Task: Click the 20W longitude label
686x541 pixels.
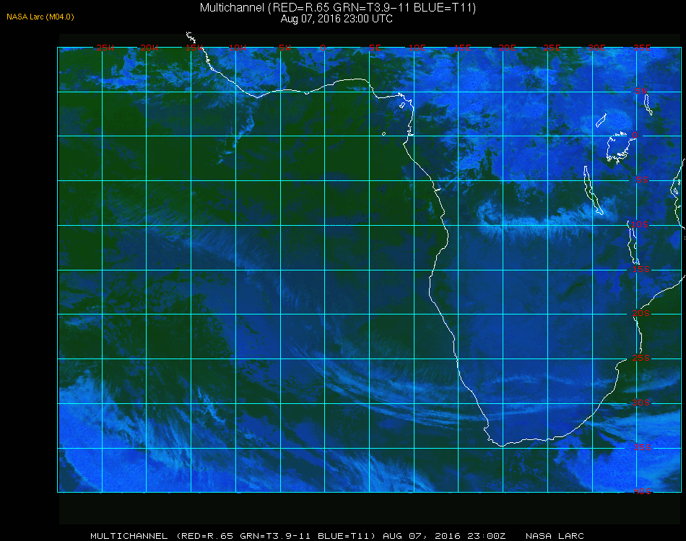Action: [x=149, y=48]
